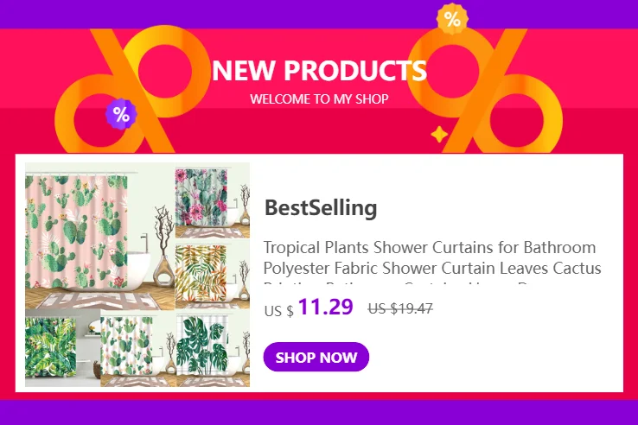Click the yellow sparkle star icon
This screenshot has width=638, height=425.
[439, 134]
